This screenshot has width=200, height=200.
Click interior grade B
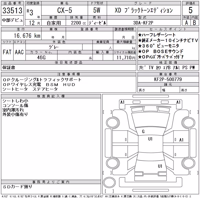(x=194, y=23)
